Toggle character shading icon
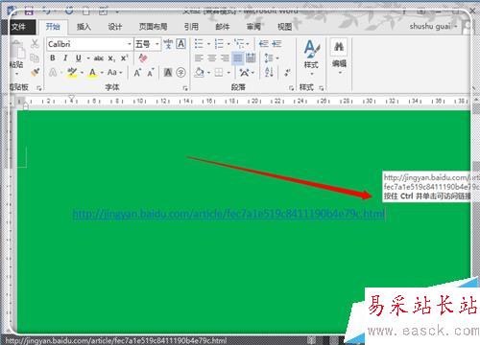Viewport: 480px width, 345px height. pyautogui.click(x=168, y=73)
